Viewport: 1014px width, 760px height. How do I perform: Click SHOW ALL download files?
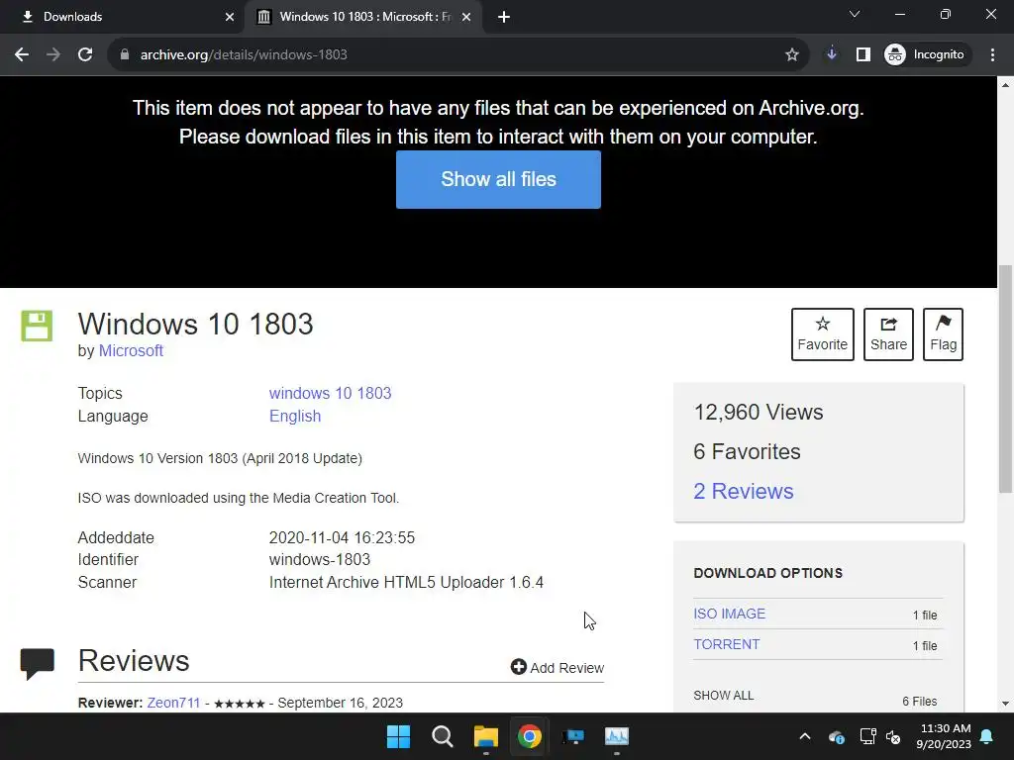[724, 696]
